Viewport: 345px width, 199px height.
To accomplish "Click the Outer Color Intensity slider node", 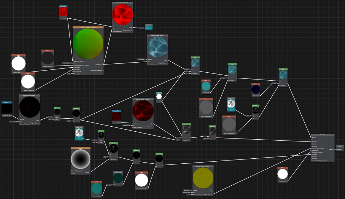I will (x=206, y=108).
